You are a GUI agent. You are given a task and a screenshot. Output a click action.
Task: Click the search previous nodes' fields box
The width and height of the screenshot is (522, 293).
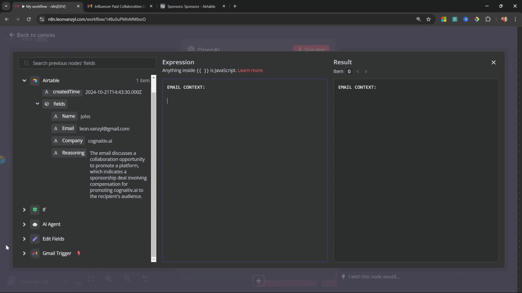pos(88,63)
